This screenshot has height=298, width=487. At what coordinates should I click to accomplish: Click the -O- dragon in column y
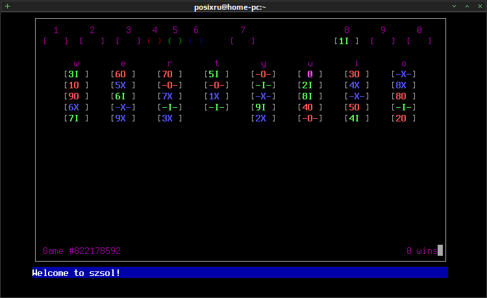click(264, 74)
